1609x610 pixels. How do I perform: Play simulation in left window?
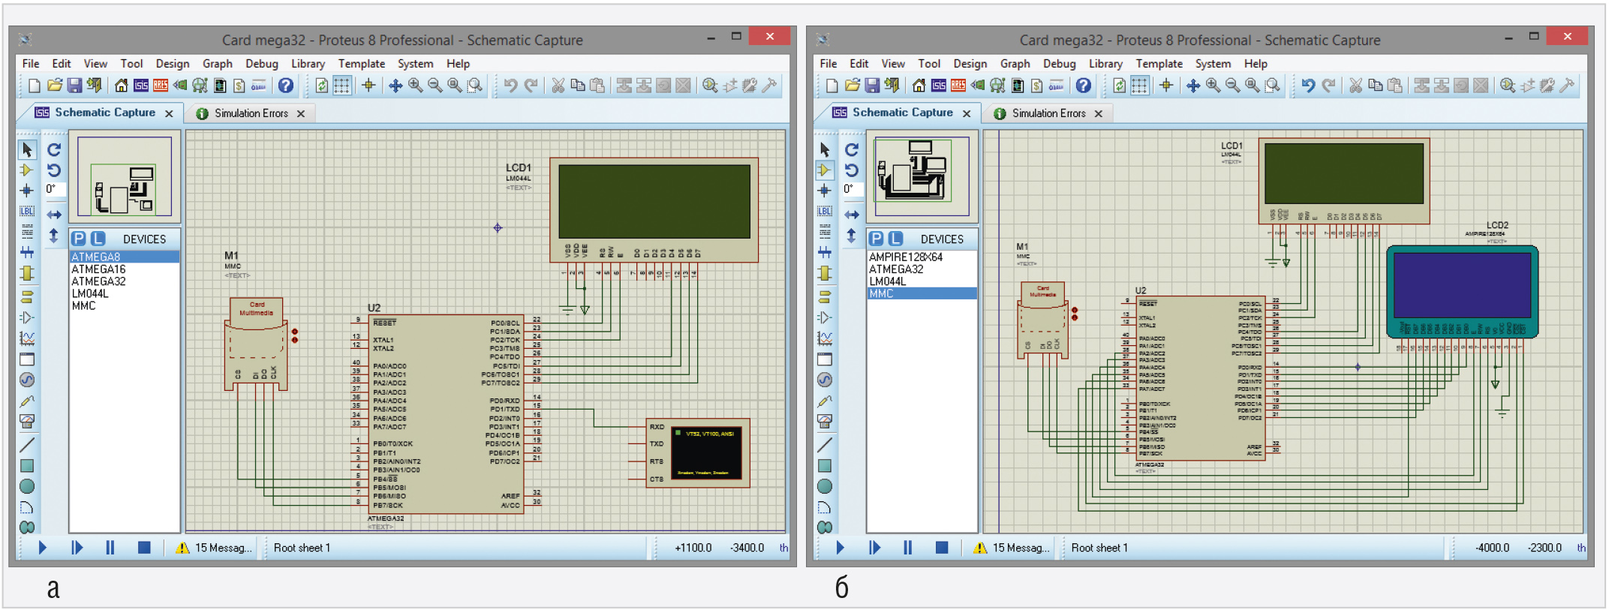(42, 548)
